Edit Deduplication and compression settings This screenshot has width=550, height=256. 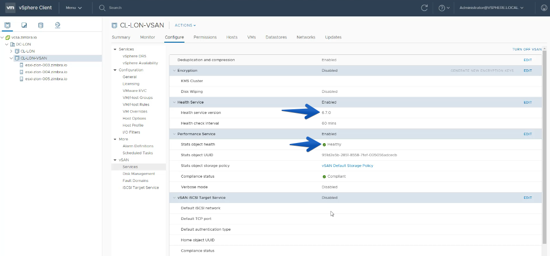pos(527,60)
